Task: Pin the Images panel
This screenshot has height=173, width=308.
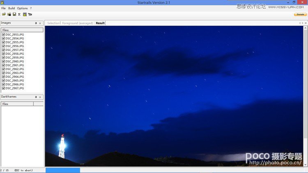Action: (36, 23)
